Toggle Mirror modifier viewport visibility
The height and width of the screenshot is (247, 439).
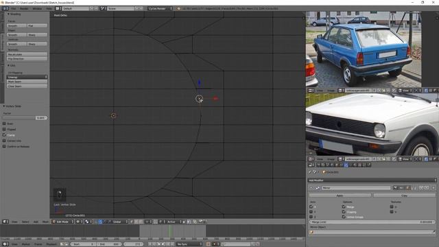pos(401,188)
